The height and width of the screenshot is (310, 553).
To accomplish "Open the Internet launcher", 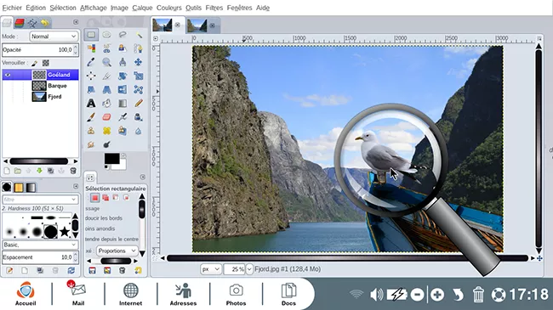I will 130,294.
